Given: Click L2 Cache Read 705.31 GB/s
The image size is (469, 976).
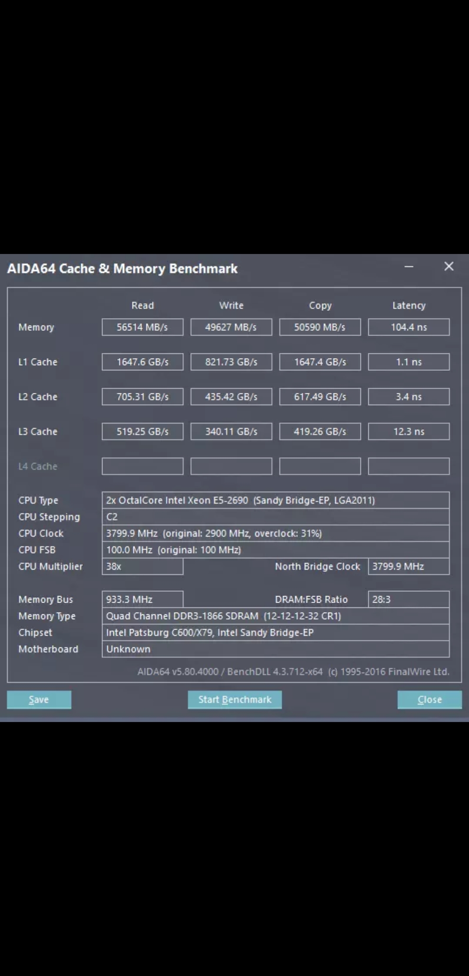Looking at the screenshot, I should pyautogui.click(x=142, y=396).
